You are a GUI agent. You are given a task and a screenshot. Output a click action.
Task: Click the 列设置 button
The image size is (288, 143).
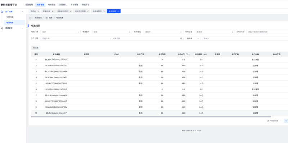pyautogui.click(x=36, y=48)
